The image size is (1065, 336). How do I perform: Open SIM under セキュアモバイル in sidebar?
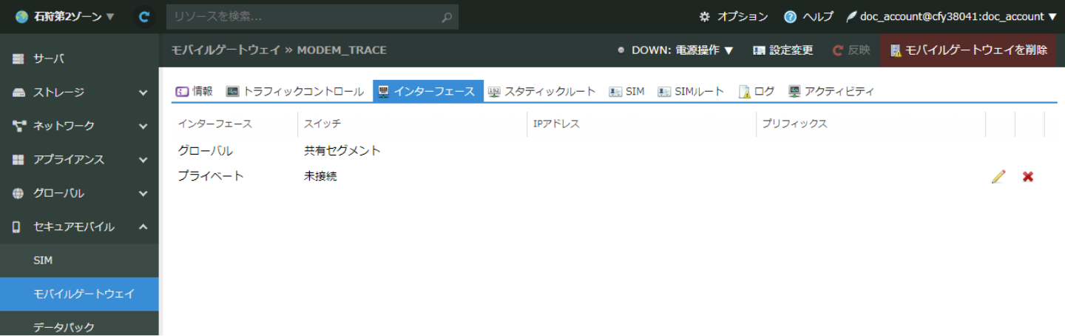pyautogui.click(x=43, y=261)
